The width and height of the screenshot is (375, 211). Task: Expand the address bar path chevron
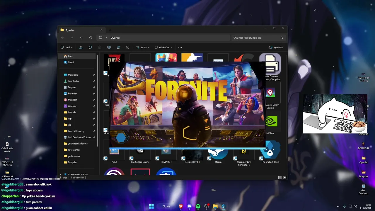click(x=106, y=38)
